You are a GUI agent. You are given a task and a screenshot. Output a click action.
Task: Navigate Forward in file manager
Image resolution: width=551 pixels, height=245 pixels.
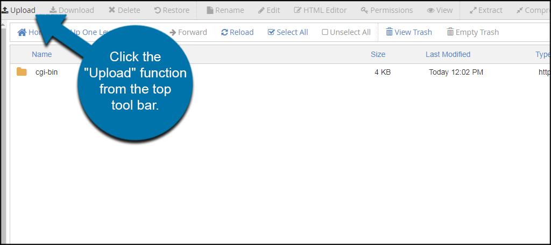(x=188, y=32)
